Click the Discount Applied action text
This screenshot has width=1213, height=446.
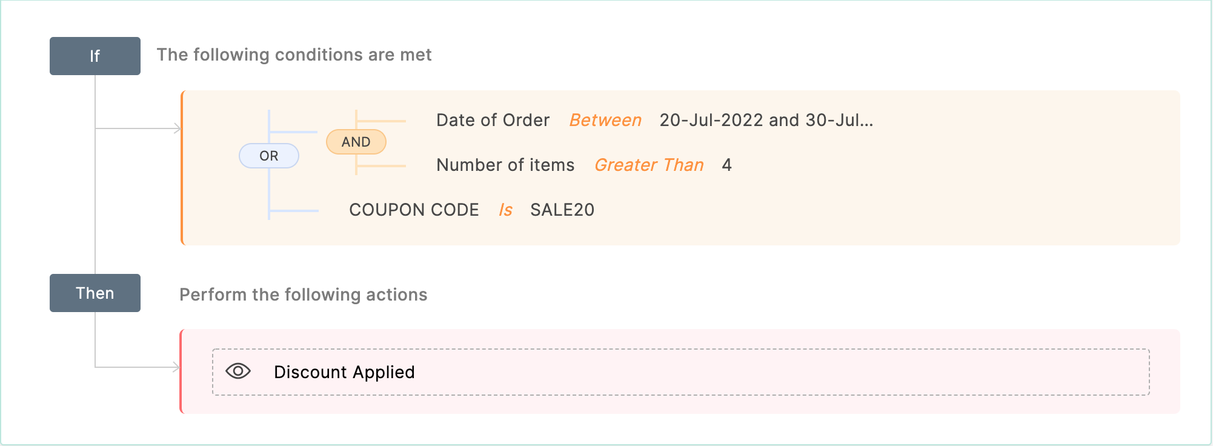point(344,372)
